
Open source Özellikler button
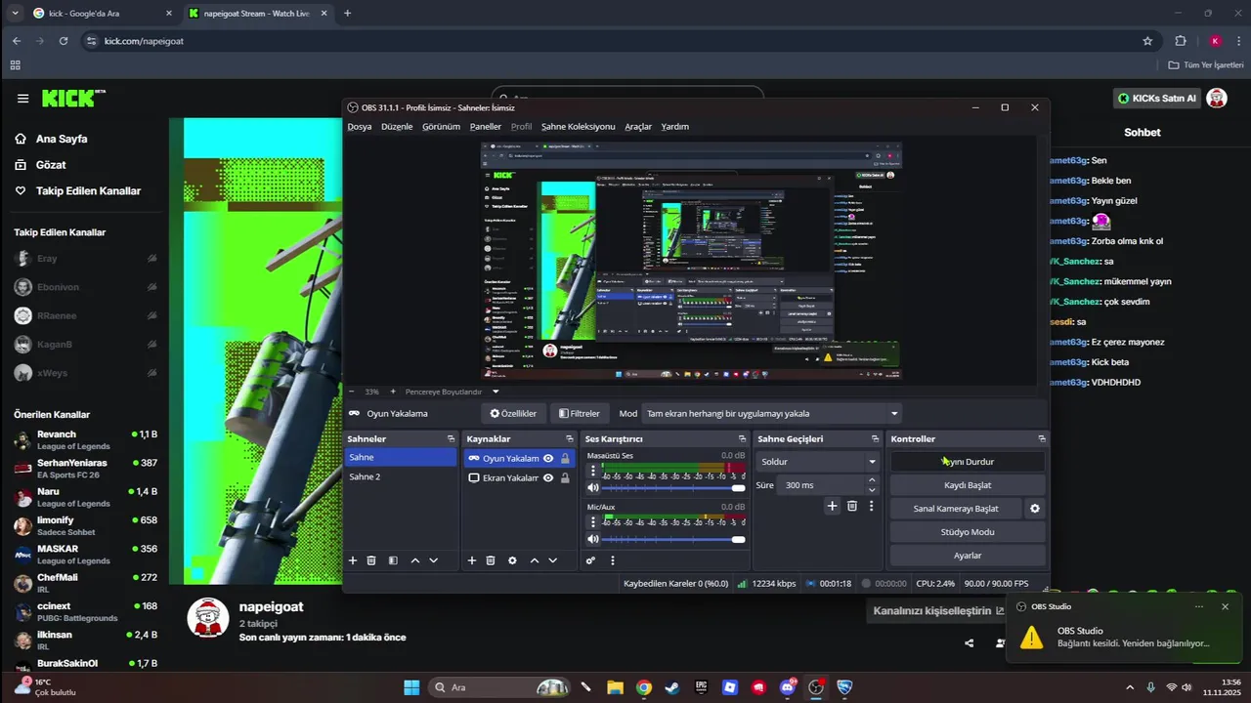[513, 413]
